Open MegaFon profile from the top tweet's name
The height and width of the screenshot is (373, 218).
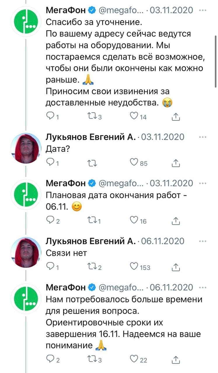[66, 10]
